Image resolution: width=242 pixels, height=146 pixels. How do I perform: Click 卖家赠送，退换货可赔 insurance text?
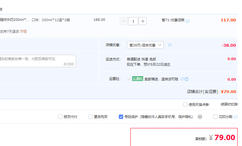tap(161, 79)
